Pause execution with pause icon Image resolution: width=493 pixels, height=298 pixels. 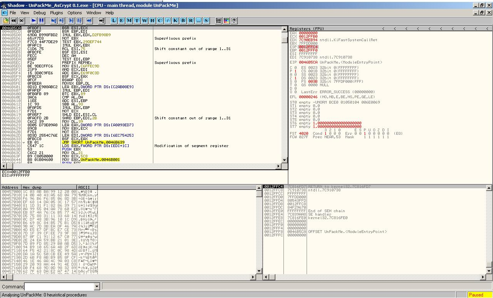pos(42,20)
